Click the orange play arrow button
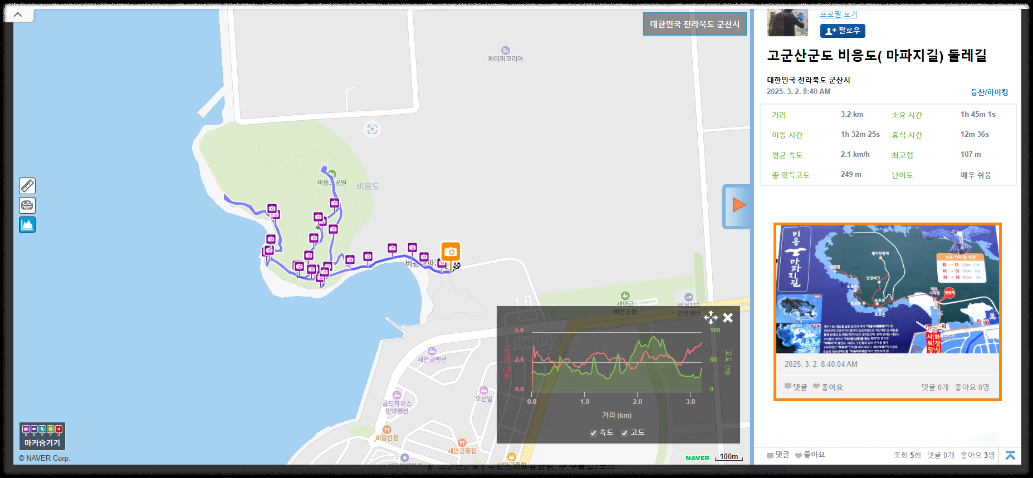 click(739, 205)
